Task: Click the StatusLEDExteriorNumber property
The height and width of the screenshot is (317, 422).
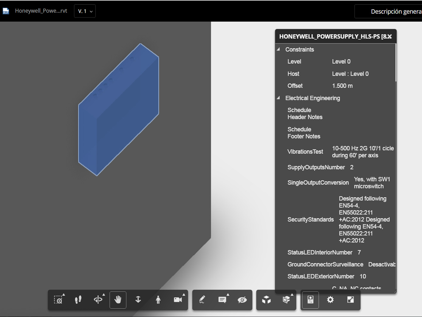Action: pyautogui.click(x=321, y=276)
